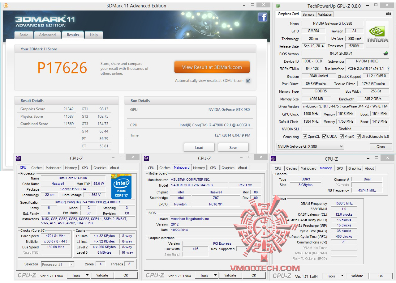Click the Memory Size value 4096 MB
Screen dimensions: 396x283
point(316,99)
